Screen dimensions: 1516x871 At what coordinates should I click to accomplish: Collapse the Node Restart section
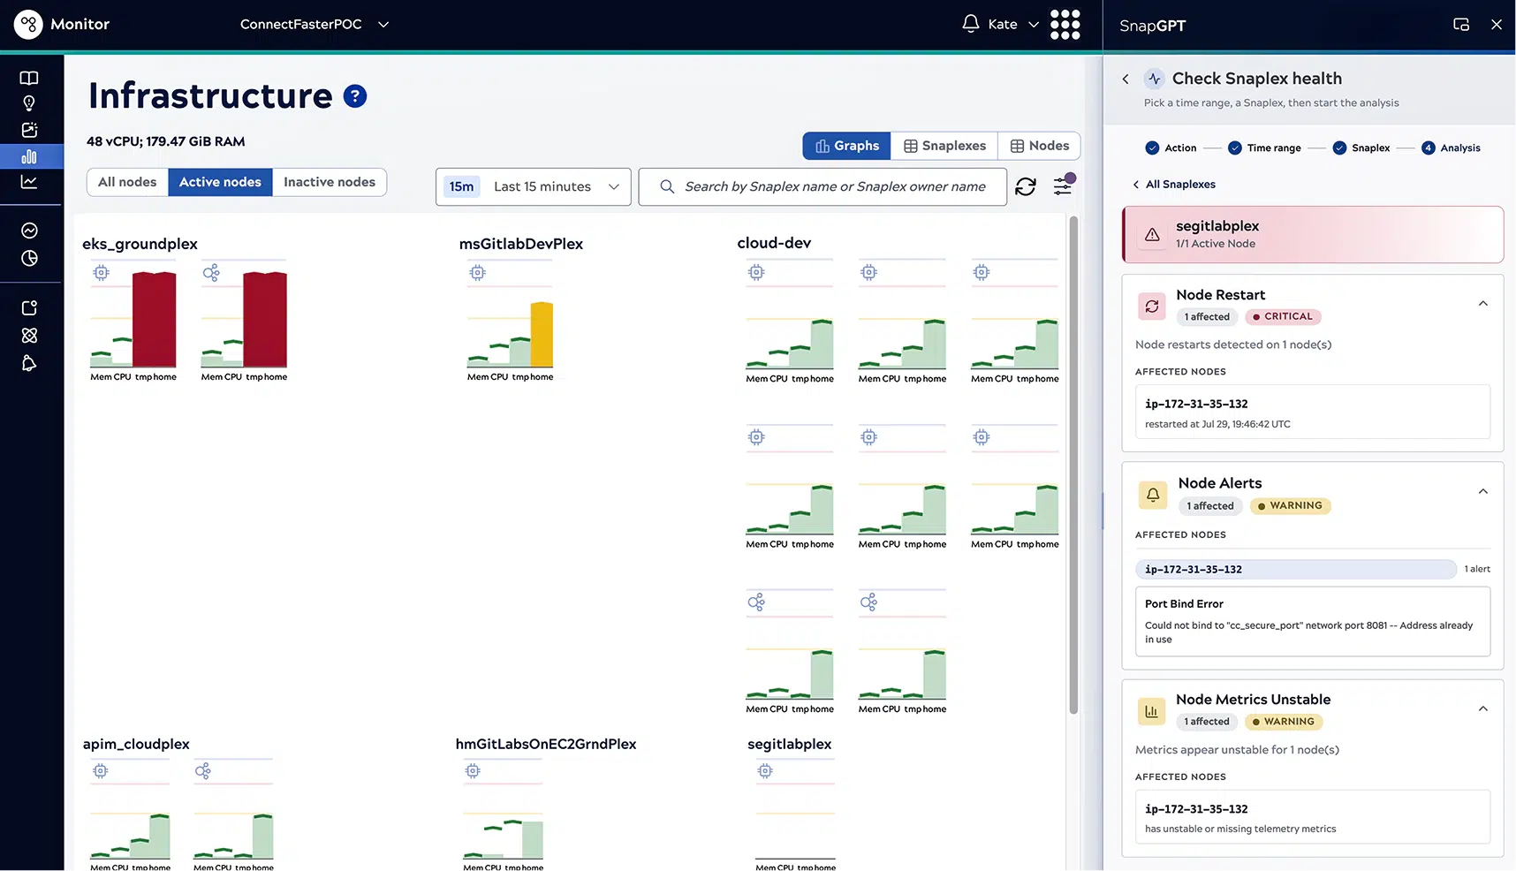[1483, 304]
